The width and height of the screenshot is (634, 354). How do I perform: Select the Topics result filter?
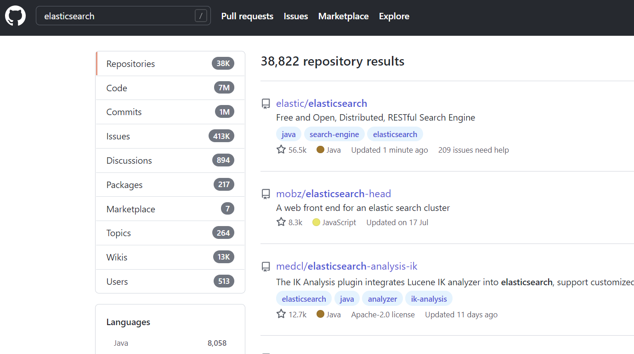click(170, 233)
